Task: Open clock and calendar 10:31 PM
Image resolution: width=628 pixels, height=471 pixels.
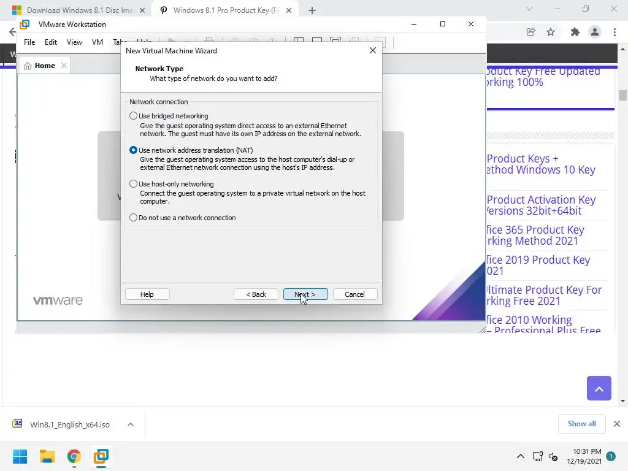Action: (x=584, y=456)
